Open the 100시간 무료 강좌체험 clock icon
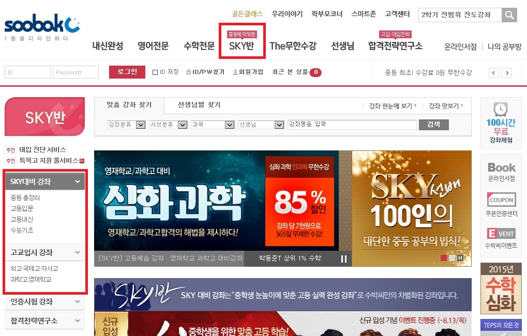 (x=501, y=121)
